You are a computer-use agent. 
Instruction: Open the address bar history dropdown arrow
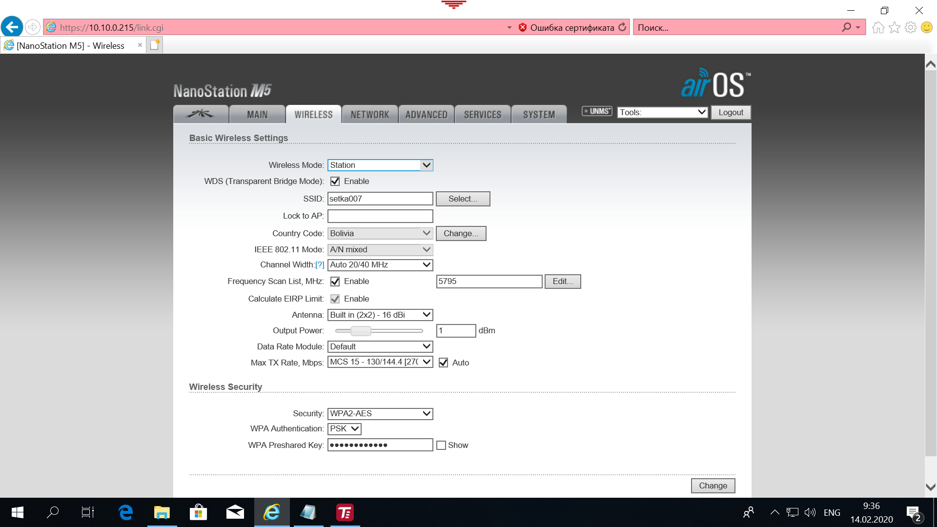(x=509, y=27)
